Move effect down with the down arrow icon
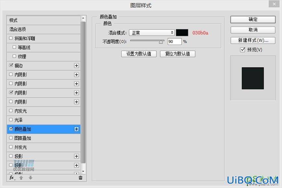Screen dimensions: 282x188 click(x=30, y=178)
